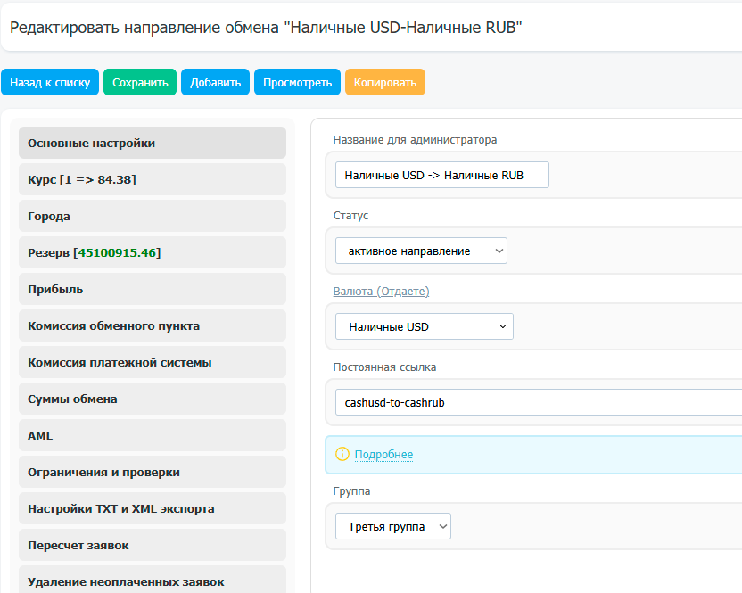Open the Группа dropdown showing Третья группа

392,526
